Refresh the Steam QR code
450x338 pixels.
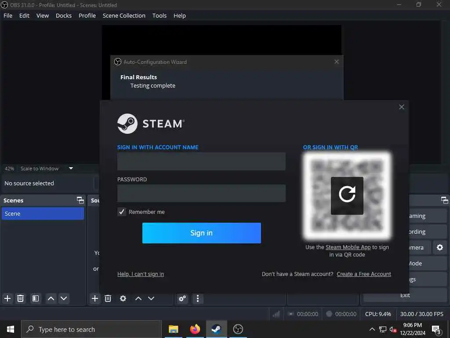pos(347,195)
